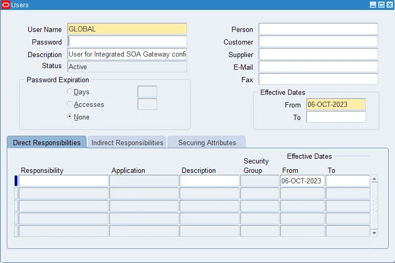Open the Securing Attributes tab

[207, 143]
